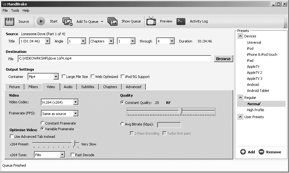
Task: Click the x264 Preset slider handle
Action: [x=74, y=144]
